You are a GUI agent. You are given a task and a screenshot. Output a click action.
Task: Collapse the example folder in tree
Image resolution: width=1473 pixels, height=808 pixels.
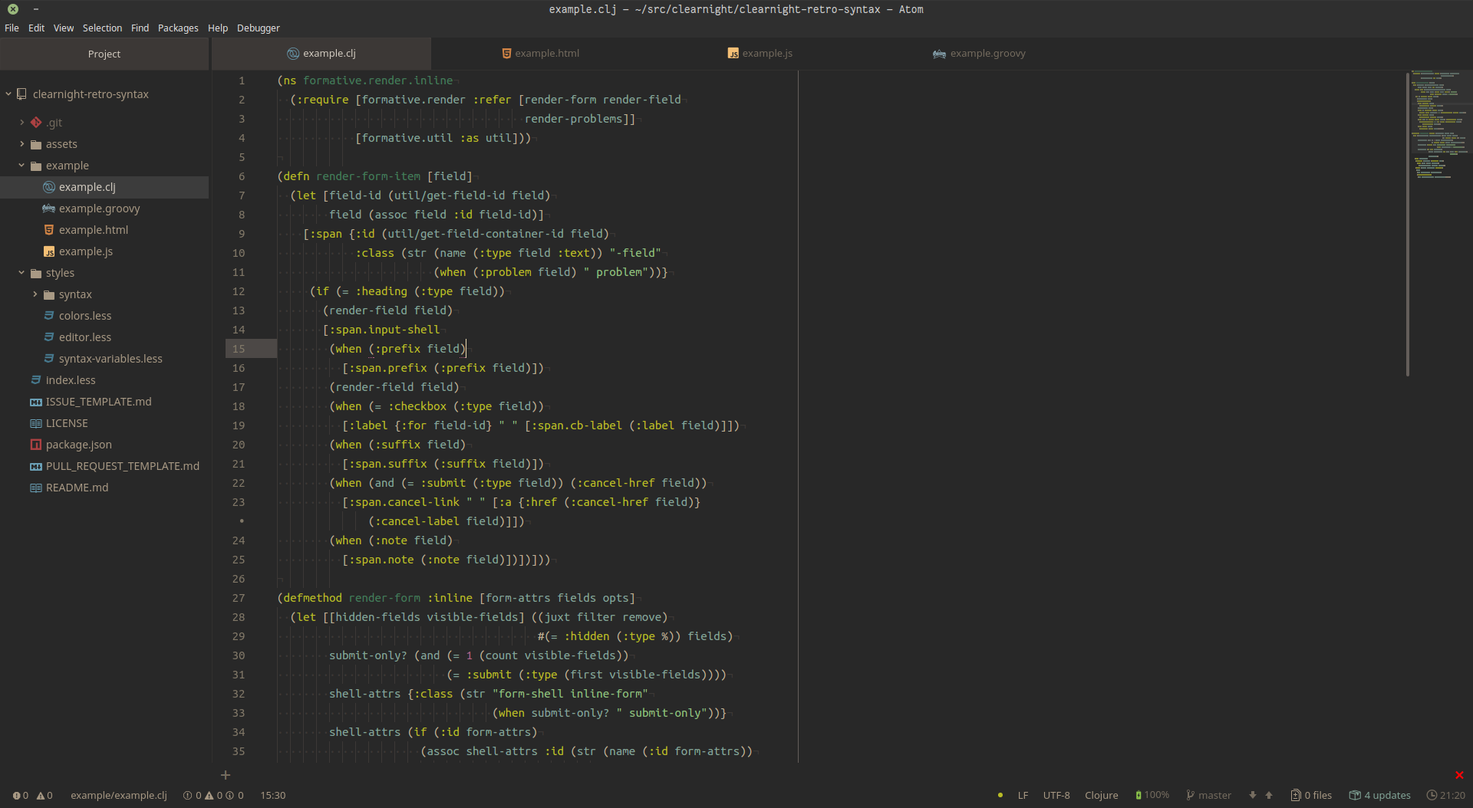click(x=22, y=166)
